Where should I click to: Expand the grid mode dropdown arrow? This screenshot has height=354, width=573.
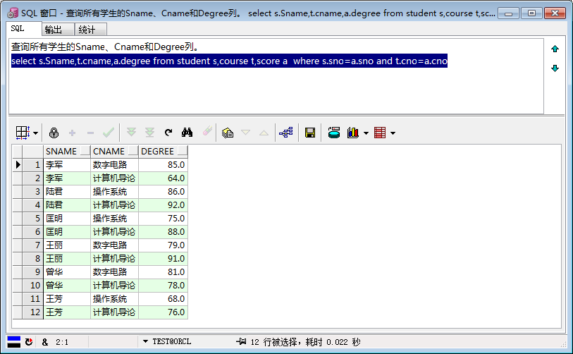coord(35,133)
